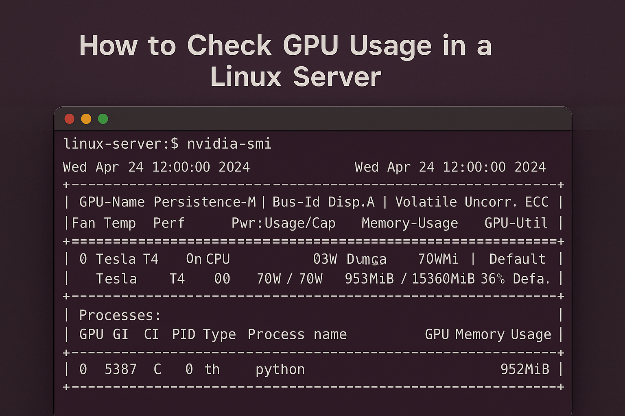Click the Memory-Usage column header
This screenshot has width=625, height=416.
(409, 223)
